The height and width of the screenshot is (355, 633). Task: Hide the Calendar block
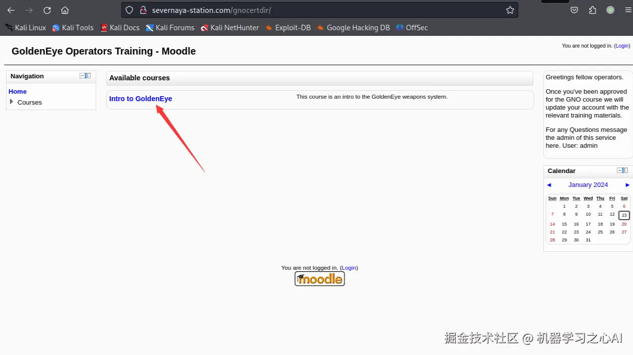click(620, 171)
